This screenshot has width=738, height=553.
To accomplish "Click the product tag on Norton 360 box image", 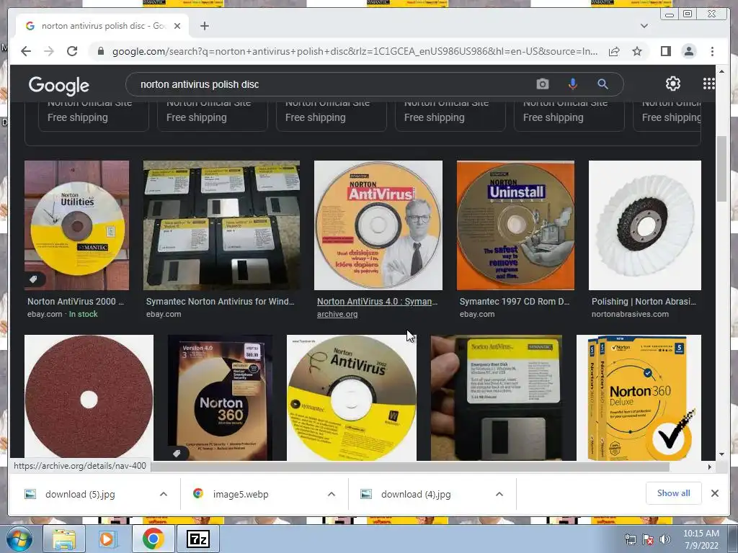I will (x=177, y=454).
